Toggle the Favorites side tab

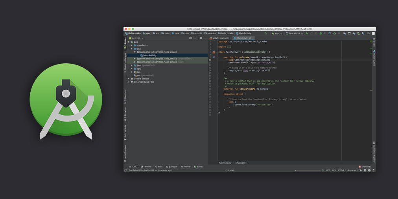click(125, 114)
